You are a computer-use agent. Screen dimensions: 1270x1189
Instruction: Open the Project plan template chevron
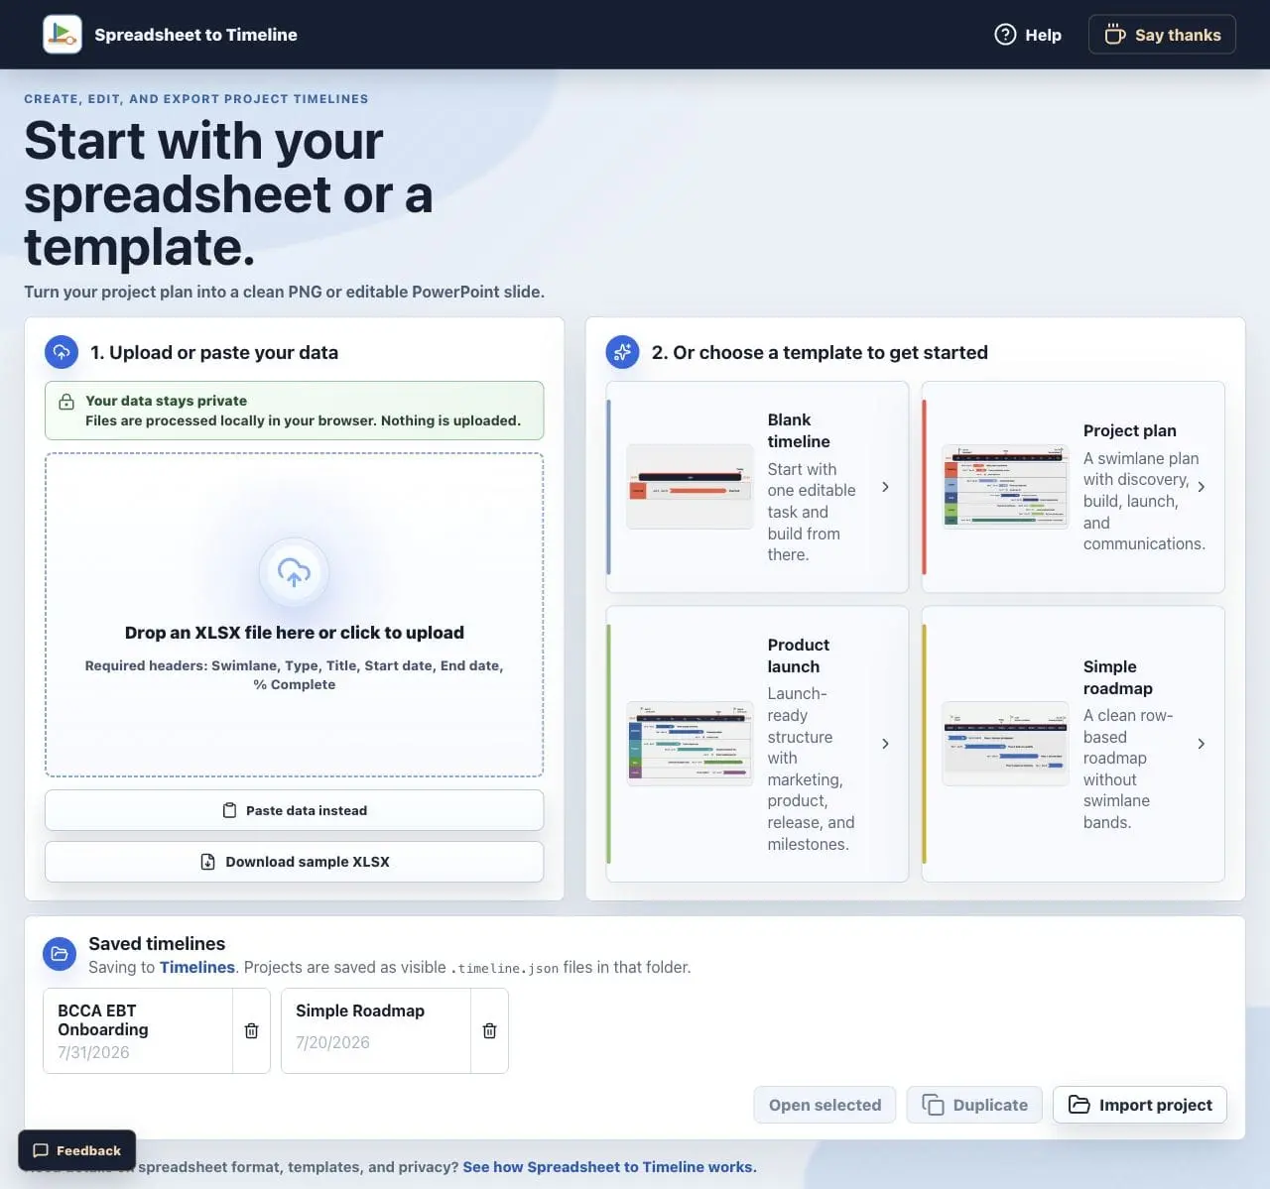[1201, 487]
